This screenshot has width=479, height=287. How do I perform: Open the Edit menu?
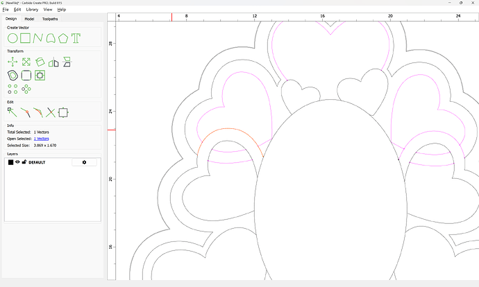point(17,10)
